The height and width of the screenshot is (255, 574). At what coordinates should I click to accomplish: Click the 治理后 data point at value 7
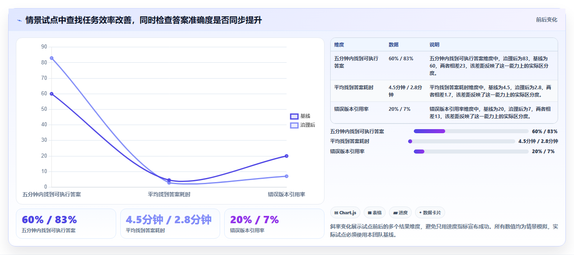coord(287,176)
